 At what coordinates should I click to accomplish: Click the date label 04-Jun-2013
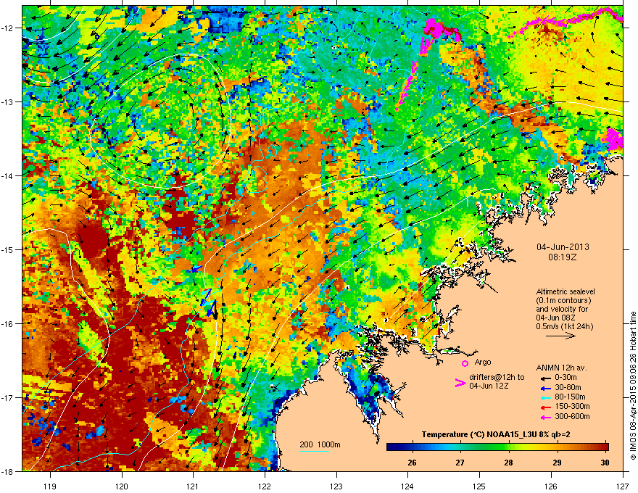(x=563, y=247)
